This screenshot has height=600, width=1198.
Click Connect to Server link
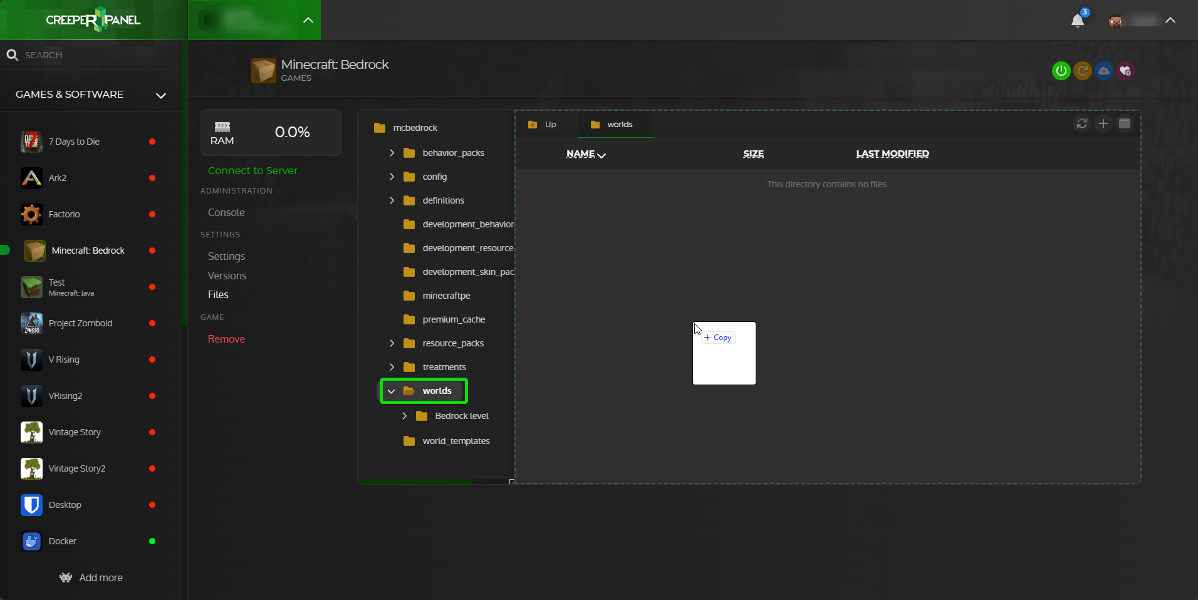coord(253,170)
